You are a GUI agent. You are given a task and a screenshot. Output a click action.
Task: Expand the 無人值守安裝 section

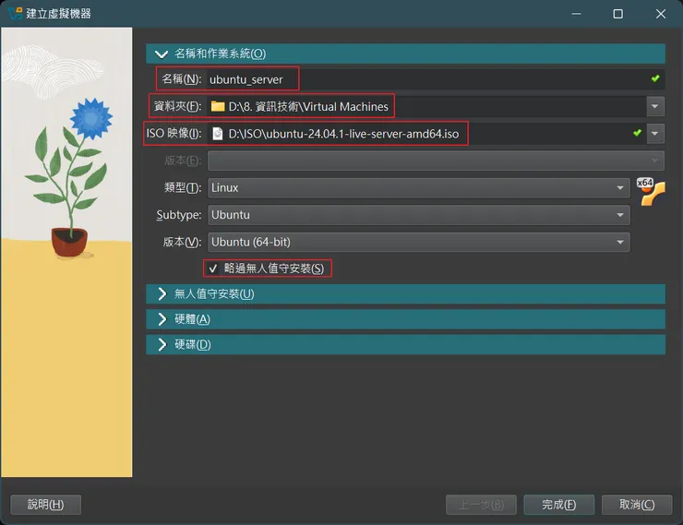pyautogui.click(x=405, y=293)
